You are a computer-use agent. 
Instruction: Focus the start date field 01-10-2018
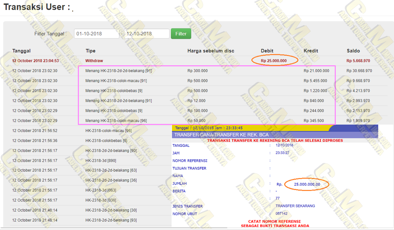coord(96,34)
